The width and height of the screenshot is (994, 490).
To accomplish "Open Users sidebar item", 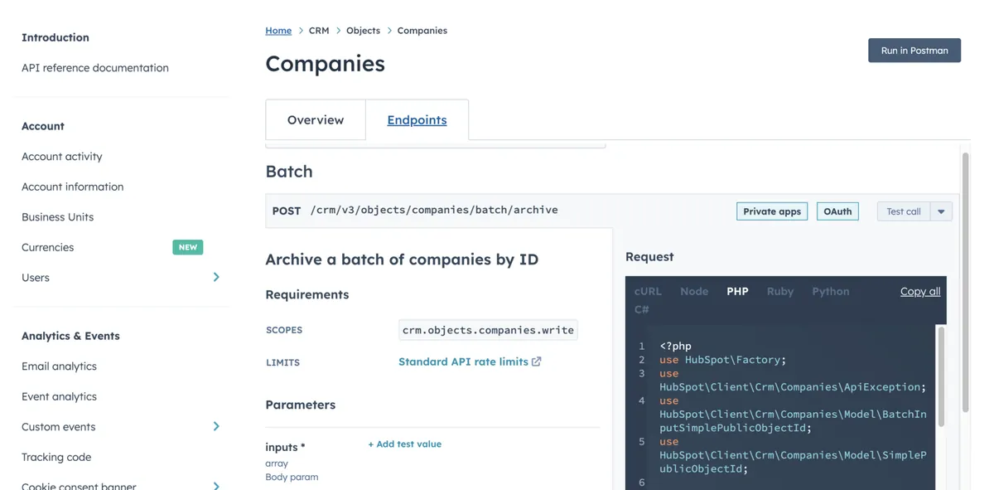I will click(36, 278).
